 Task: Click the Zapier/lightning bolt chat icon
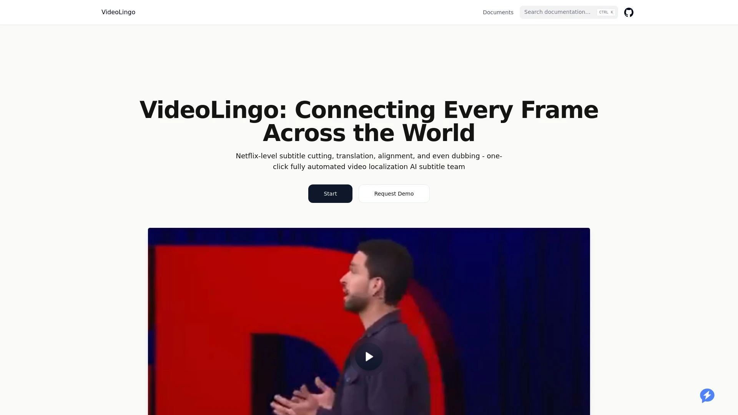(706, 395)
